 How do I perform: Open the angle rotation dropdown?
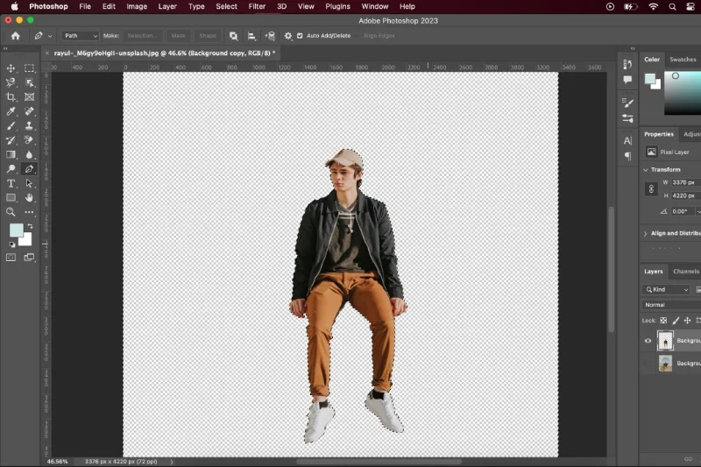[x=698, y=211]
